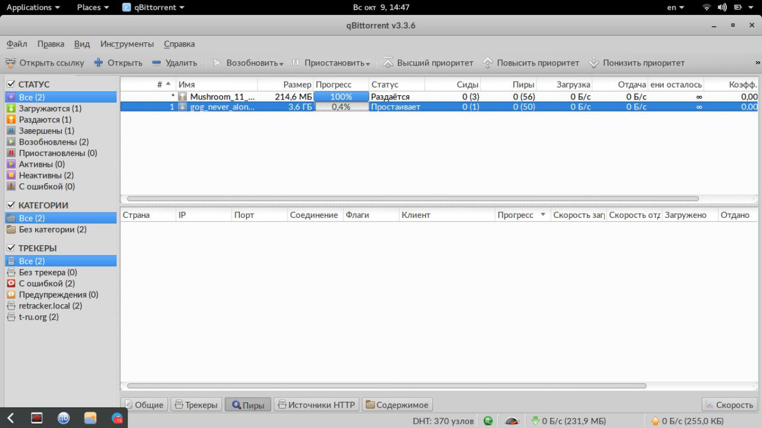The width and height of the screenshot is (762, 428).
Task: Open the Файл menu
Action: 17,44
